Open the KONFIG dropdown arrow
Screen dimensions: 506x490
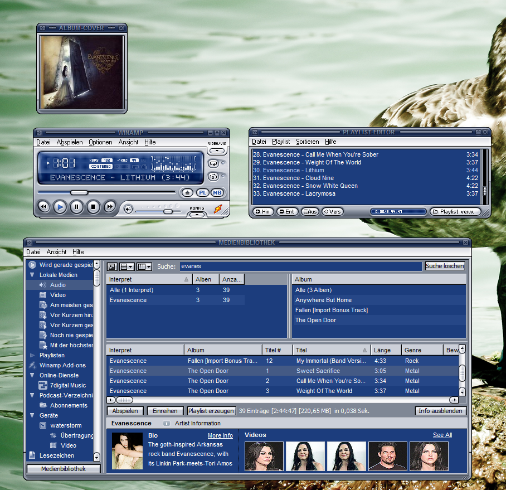click(x=197, y=216)
